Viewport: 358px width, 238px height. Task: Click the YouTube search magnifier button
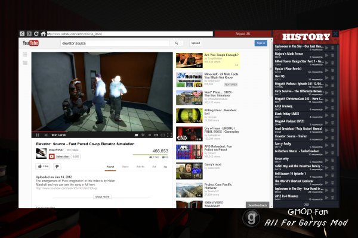[x=176, y=43]
